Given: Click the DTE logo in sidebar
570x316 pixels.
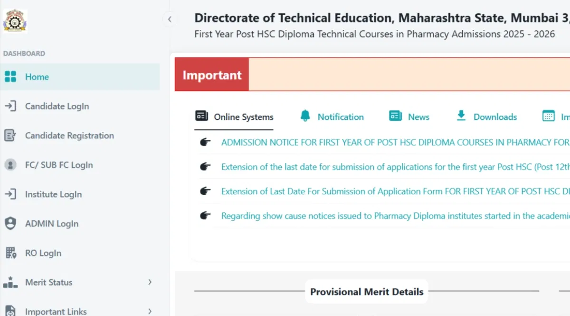Looking at the screenshot, I should click(x=15, y=21).
